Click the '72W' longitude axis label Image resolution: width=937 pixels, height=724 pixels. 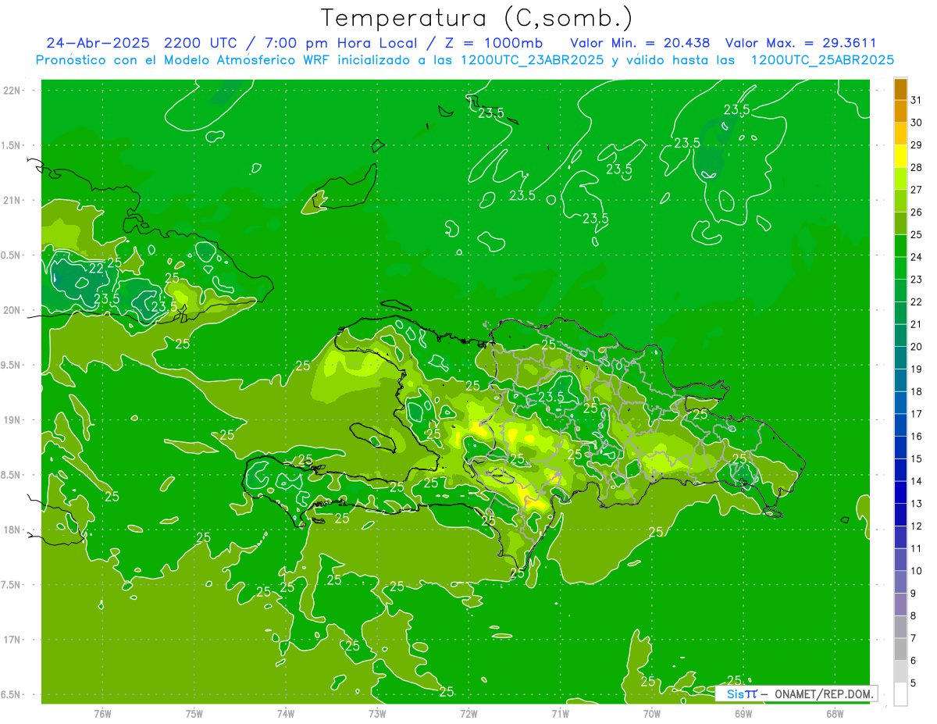pos(468,713)
